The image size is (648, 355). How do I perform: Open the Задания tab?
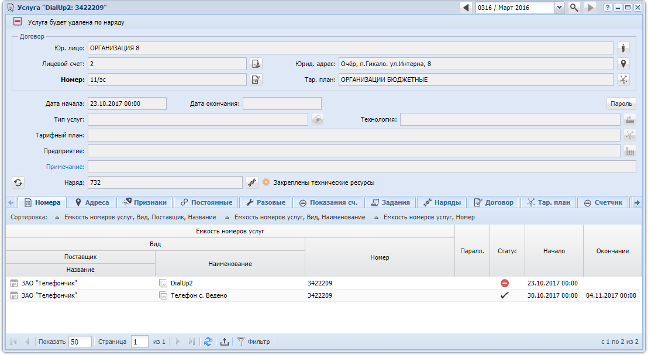coord(390,202)
